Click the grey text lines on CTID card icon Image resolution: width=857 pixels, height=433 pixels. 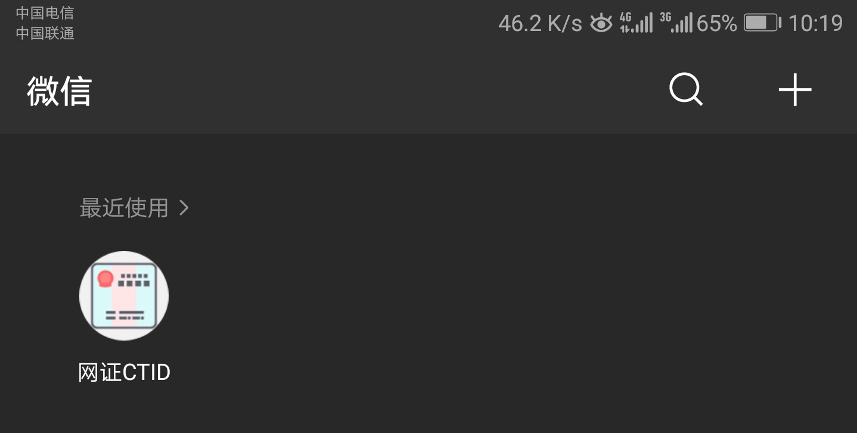tap(125, 316)
